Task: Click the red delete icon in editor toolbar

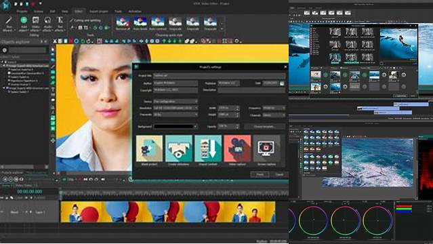Action: point(71,41)
